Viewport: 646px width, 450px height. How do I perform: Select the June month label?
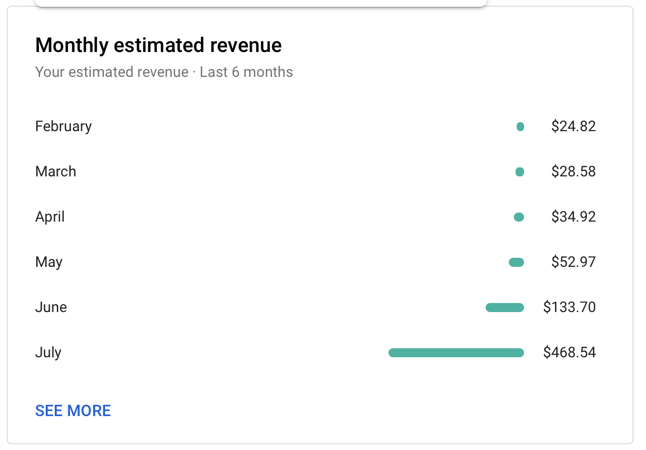point(51,307)
